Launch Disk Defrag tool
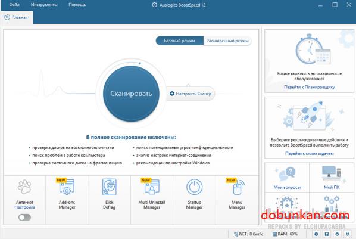Image resolution: width=356 pixels, height=239 pixels. pos(109,200)
